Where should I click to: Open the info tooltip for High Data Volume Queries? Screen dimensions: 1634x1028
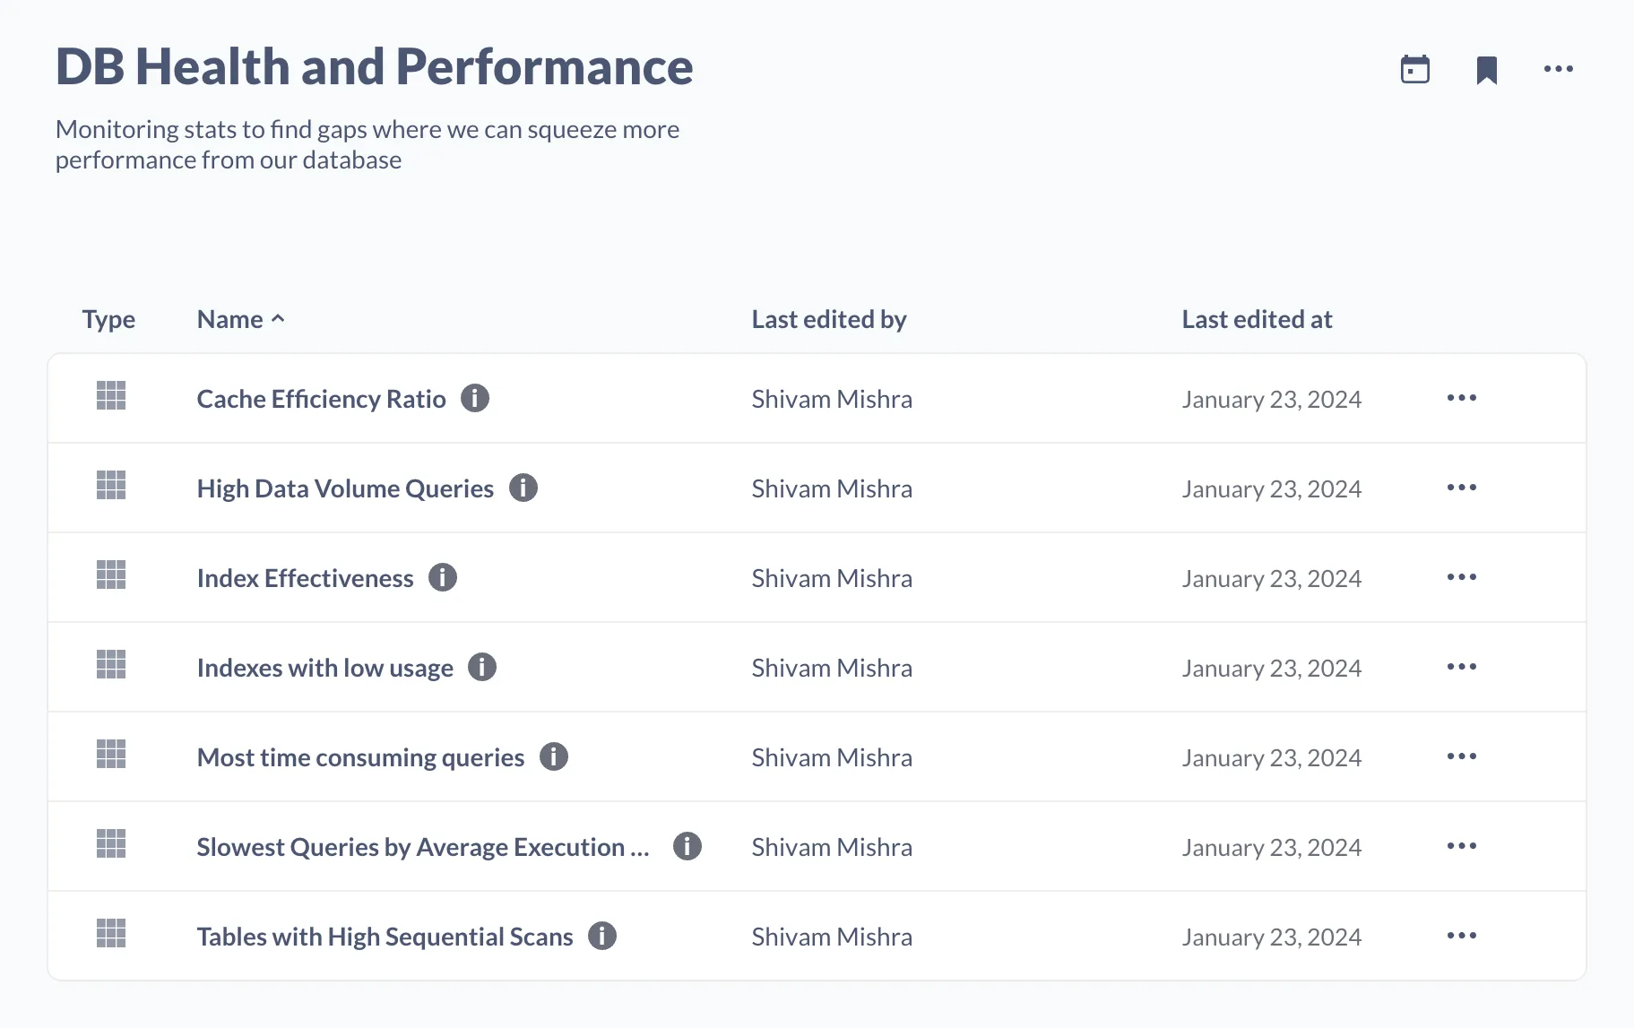click(524, 488)
